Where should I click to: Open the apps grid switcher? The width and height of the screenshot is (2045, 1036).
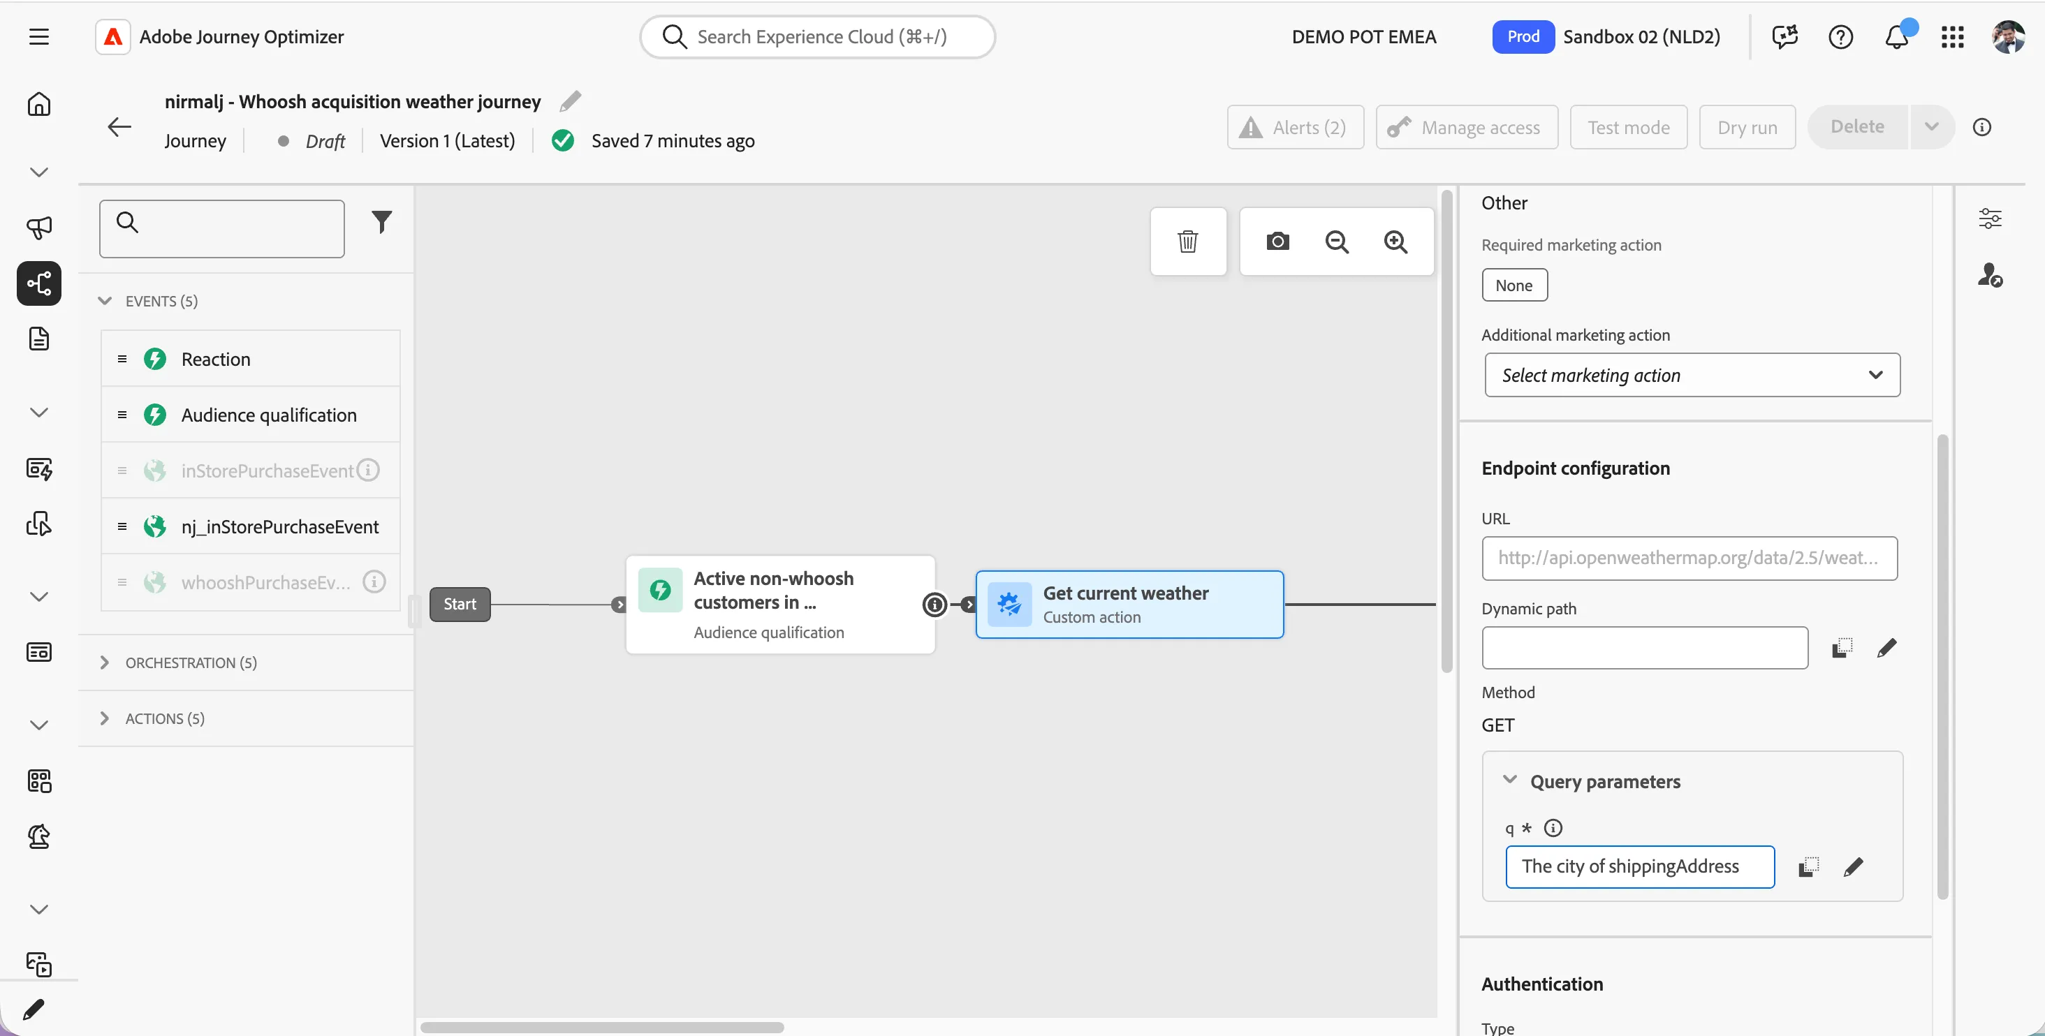coord(1952,36)
